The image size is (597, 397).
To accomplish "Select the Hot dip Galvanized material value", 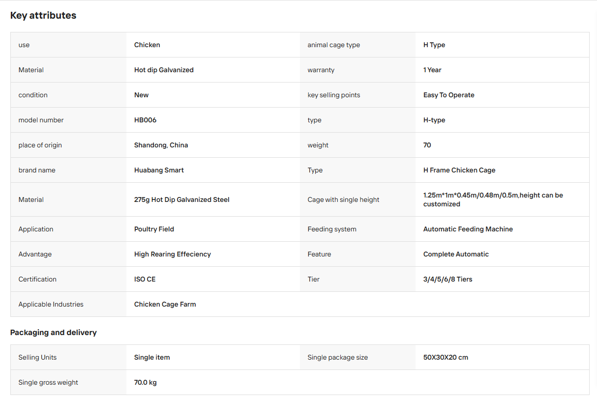I will click(x=164, y=70).
